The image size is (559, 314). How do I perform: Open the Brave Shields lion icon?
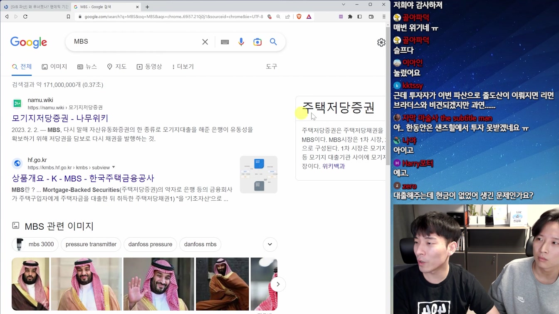pyautogui.click(x=299, y=17)
